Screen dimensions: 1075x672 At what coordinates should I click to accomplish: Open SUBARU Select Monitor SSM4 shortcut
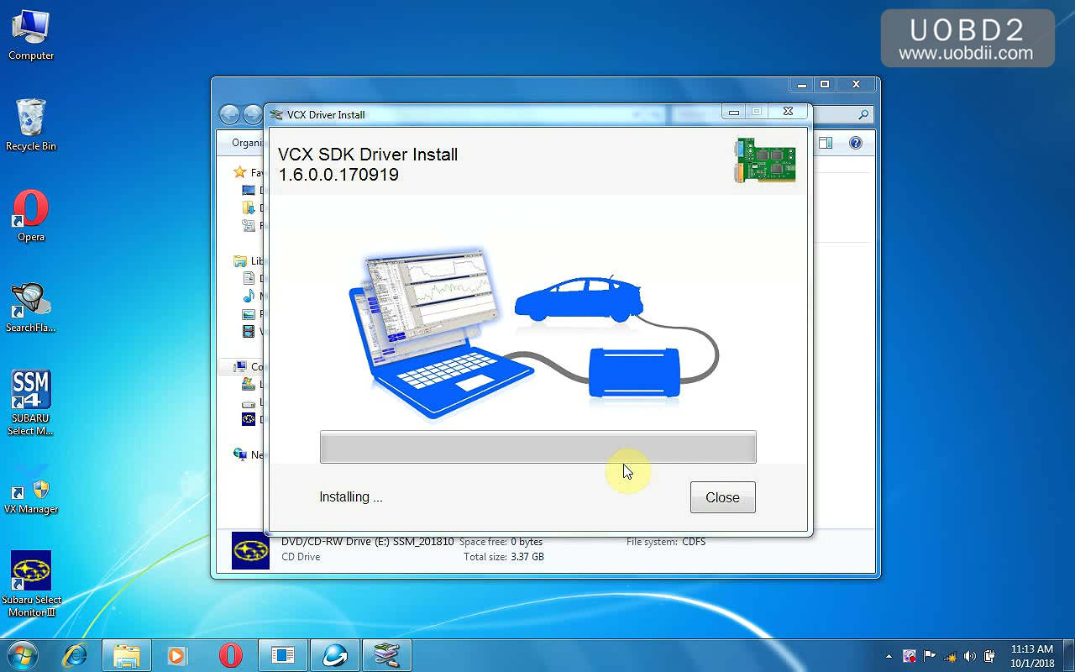click(31, 402)
